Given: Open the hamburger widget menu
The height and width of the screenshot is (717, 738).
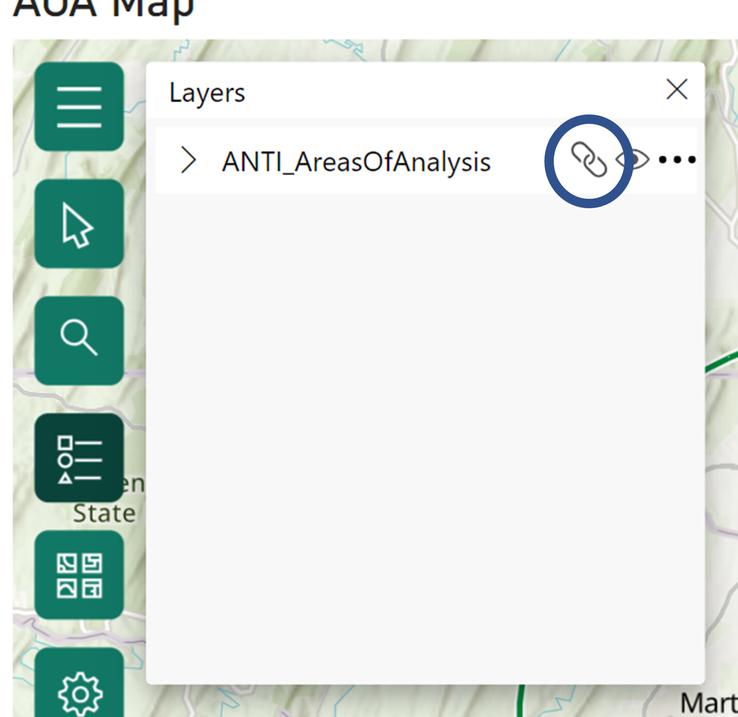Looking at the screenshot, I should pyautogui.click(x=80, y=105).
